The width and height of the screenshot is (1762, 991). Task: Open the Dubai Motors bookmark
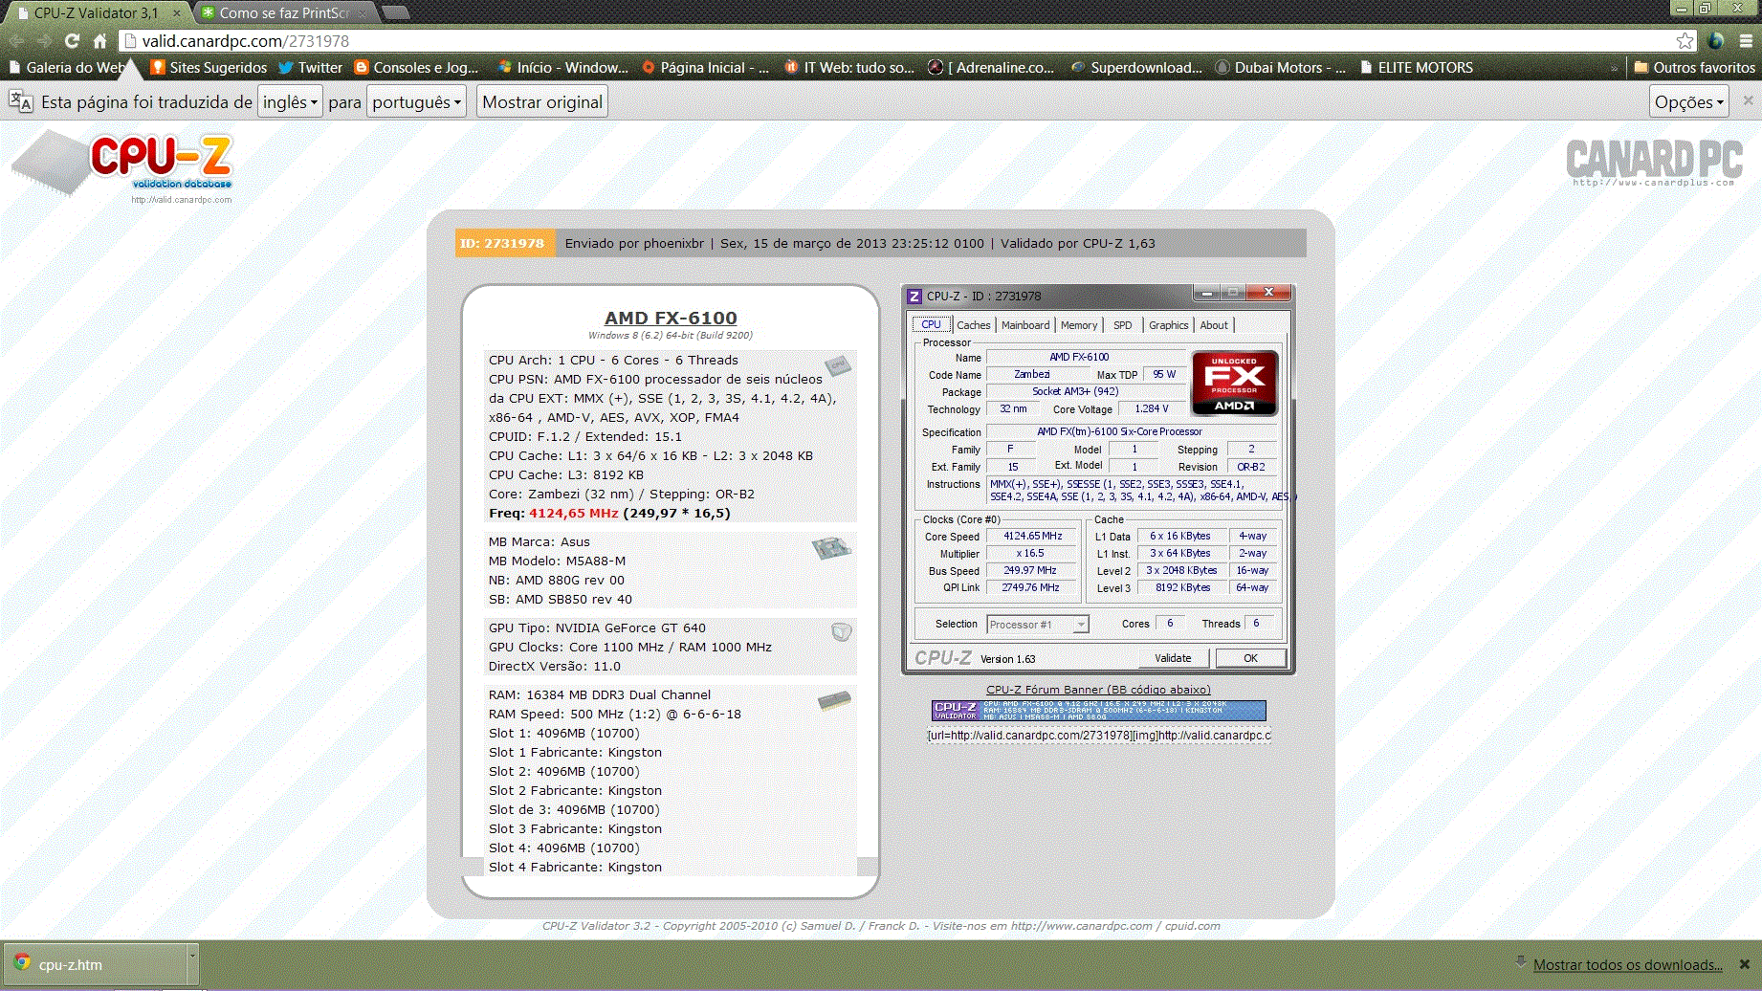[x=1280, y=67]
